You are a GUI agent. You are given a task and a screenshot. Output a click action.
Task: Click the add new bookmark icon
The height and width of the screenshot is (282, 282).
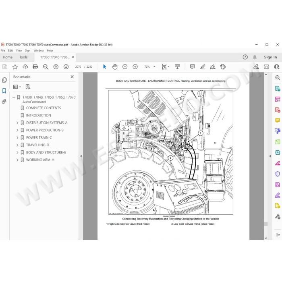tap(28, 87)
